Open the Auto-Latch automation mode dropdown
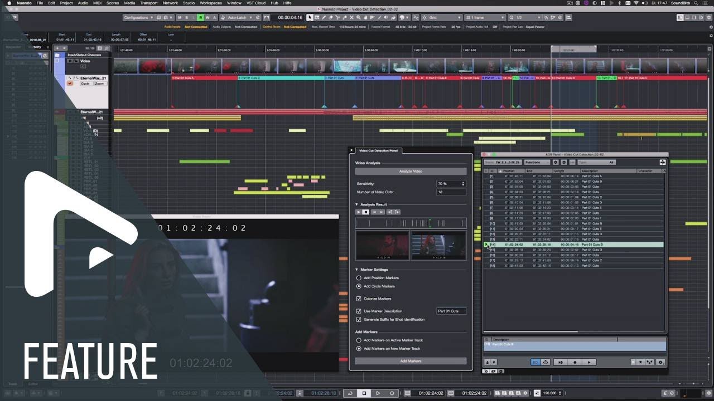Screen dimensions: 714x401 coord(239,17)
